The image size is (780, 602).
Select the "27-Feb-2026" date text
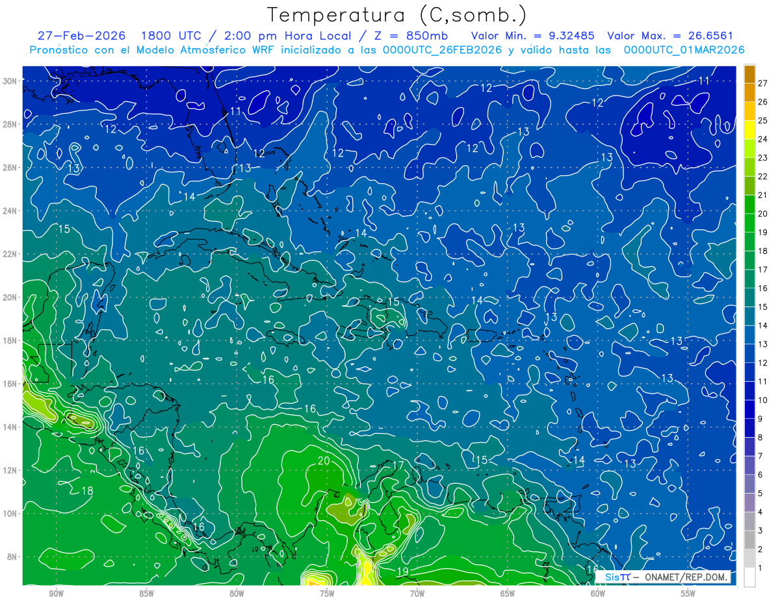click(81, 36)
